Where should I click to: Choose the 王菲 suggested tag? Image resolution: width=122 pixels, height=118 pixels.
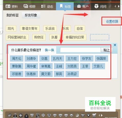85,66
